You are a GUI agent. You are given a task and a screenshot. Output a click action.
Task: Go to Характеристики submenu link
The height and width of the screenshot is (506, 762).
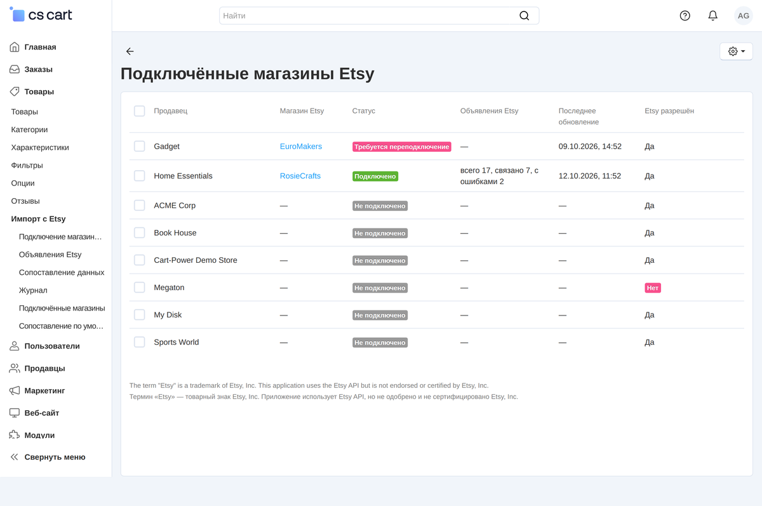pyautogui.click(x=40, y=147)
